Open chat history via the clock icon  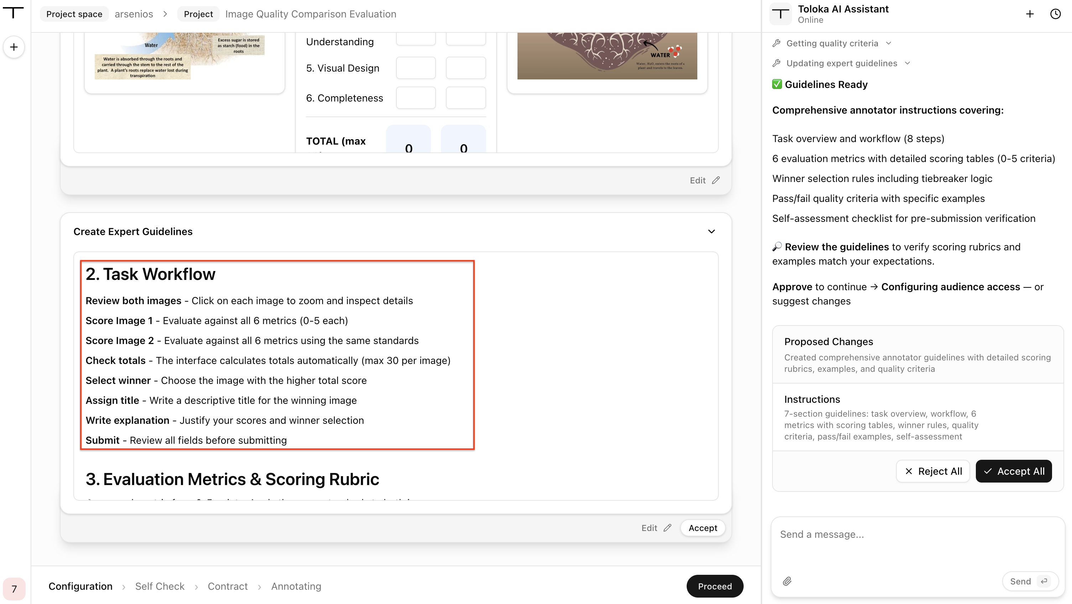coord(1055,14)
